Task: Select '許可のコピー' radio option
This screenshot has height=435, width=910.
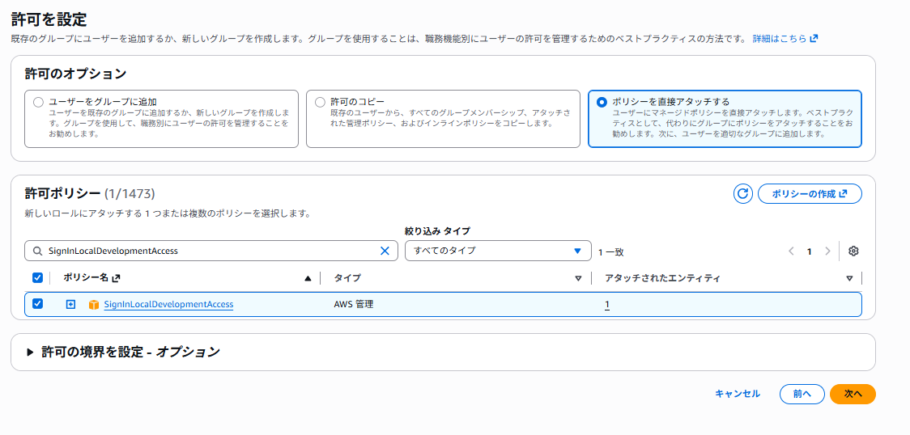Action: [320, 103]
